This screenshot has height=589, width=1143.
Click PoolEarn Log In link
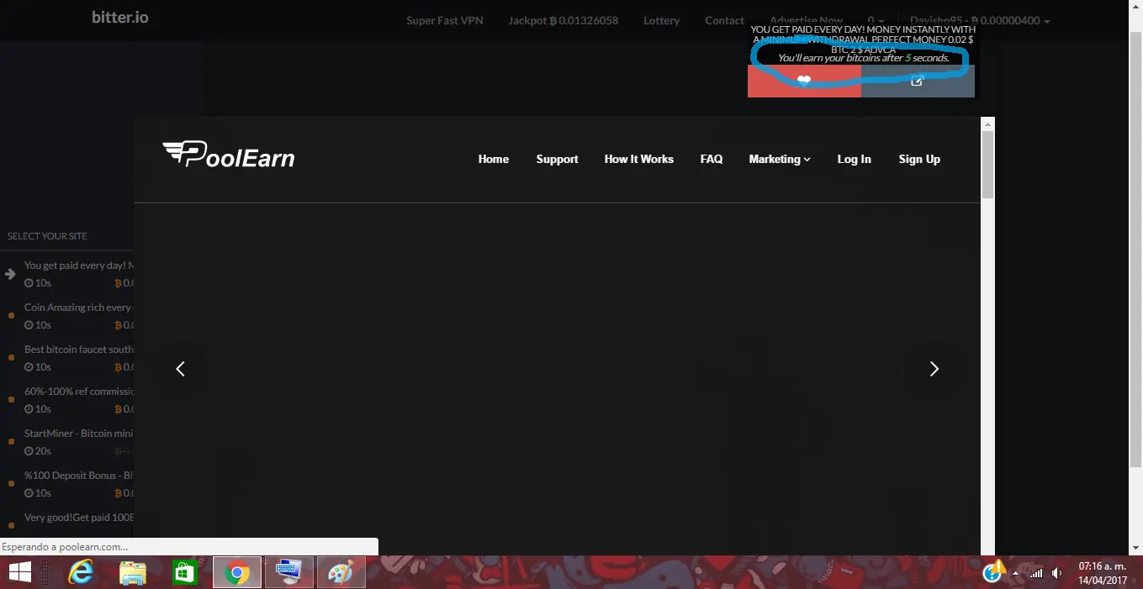click(854, 159)
